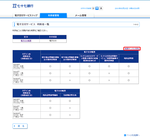Viewport: 150px width, 138px height.
Task: Select loginid01 user in upper table
Action: [x=26, y=66]
